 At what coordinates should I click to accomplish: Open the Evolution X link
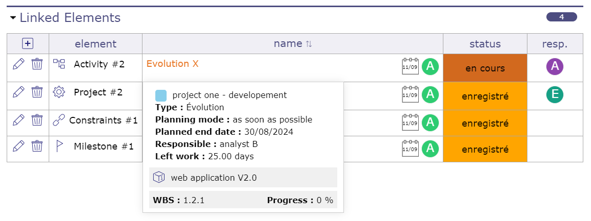coord(172,64)
